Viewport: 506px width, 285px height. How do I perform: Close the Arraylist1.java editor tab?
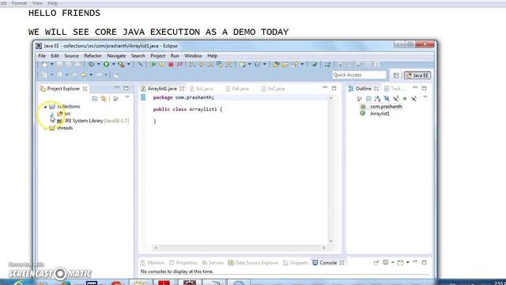pos(182,89)
